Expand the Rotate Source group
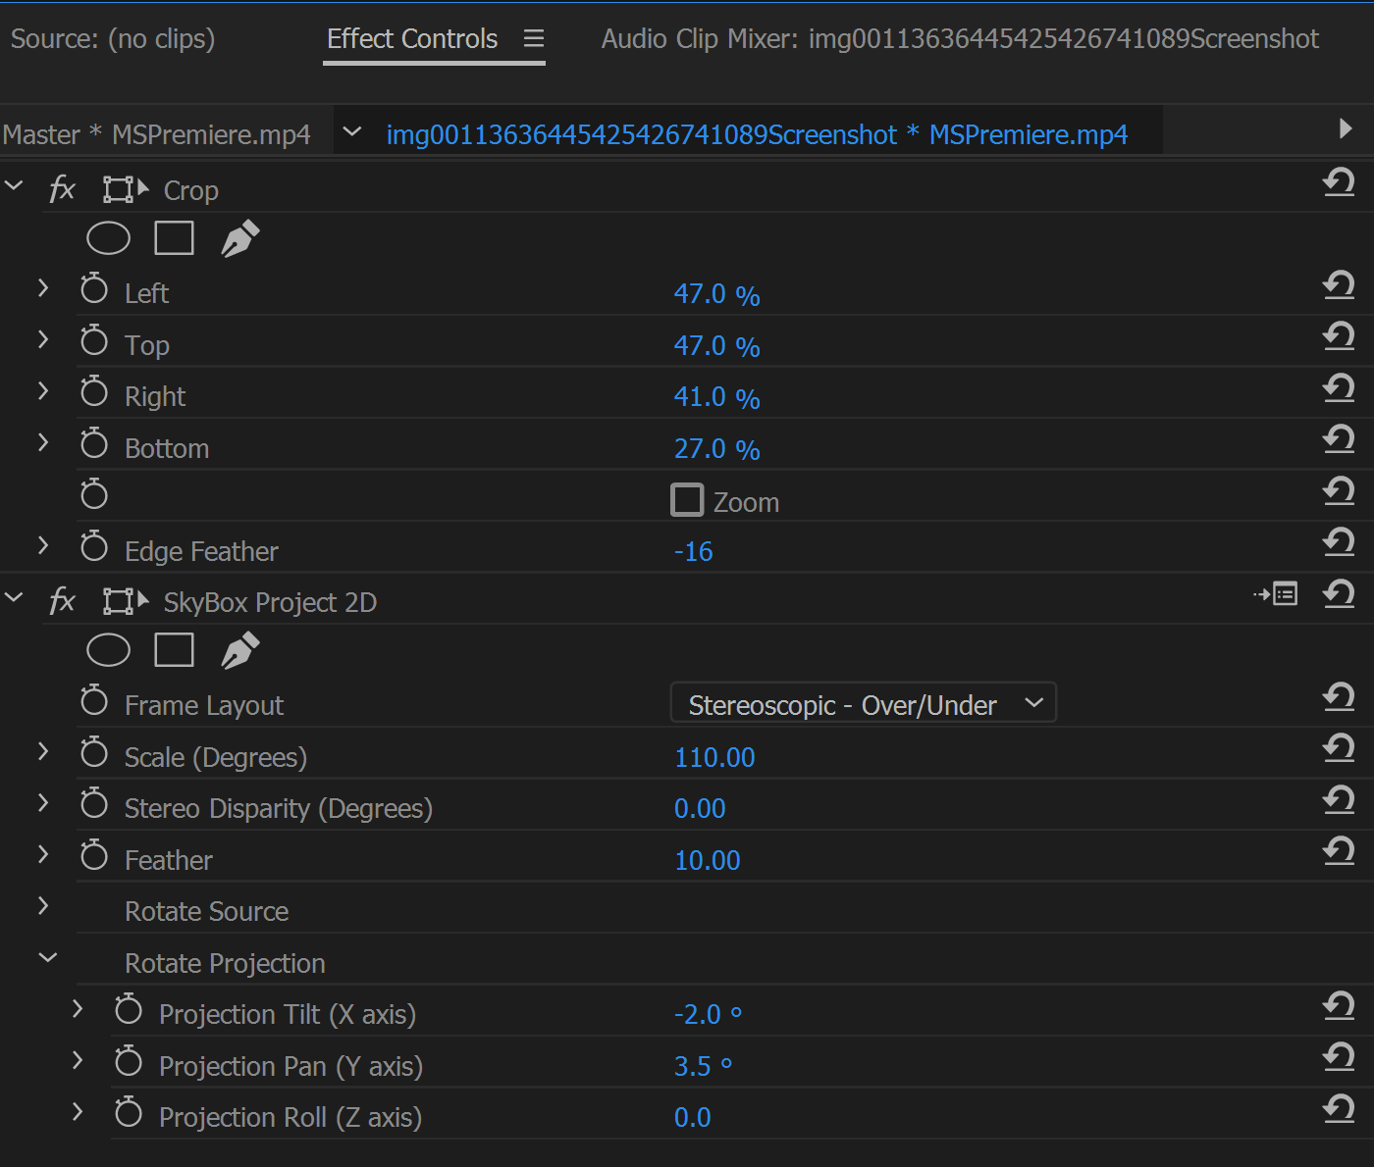Image resolution: width=1374 pixels, height=1167 pixels. point(43,906)
